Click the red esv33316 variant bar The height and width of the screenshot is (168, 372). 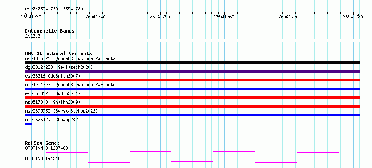click(192, 80)
